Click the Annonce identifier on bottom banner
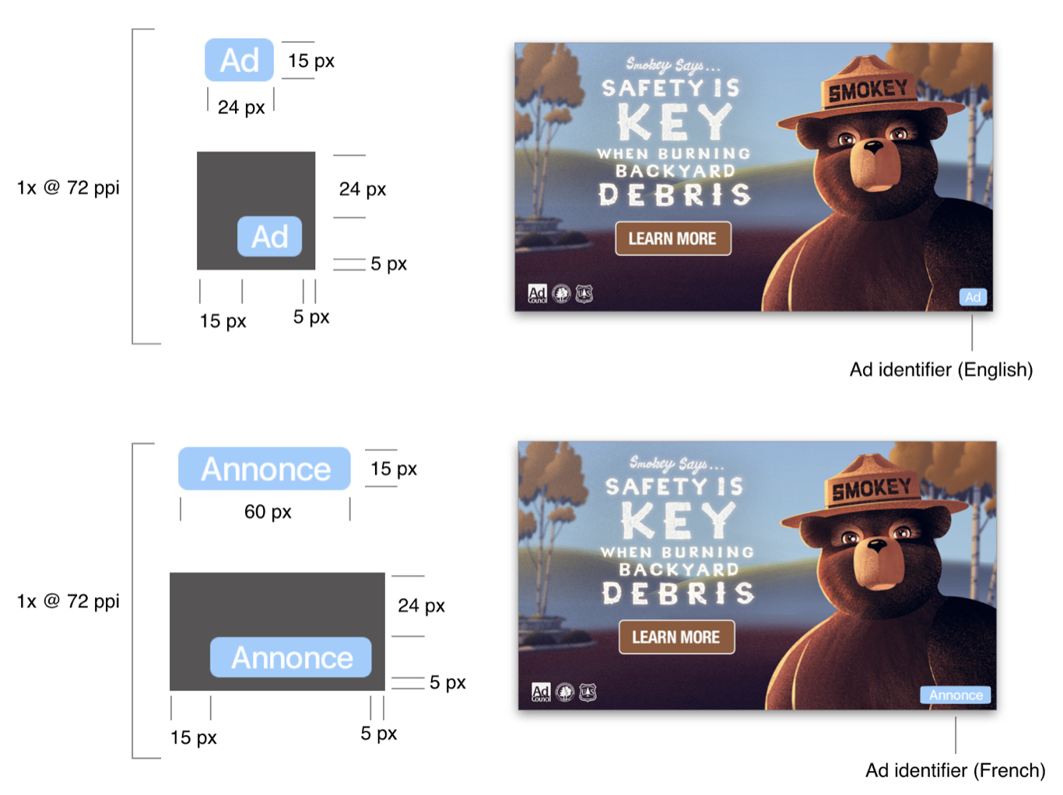The width and height of the screenshot is (1063, 795). point(956,695)
